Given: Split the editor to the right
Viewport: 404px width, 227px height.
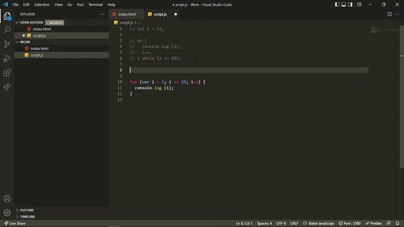Looking at the screenshot, I should [389, 14].
